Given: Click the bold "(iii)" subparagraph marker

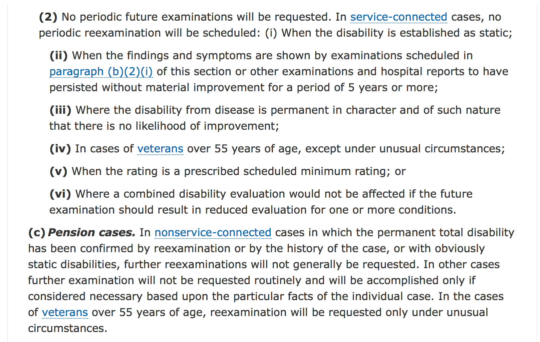Looking at the screenshot, I should 60,110.
